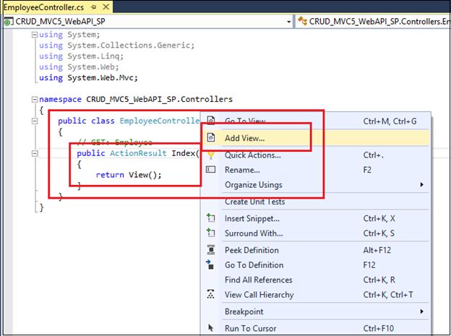
Task: Choose Go To View menu item
Action: click(316, 121)
